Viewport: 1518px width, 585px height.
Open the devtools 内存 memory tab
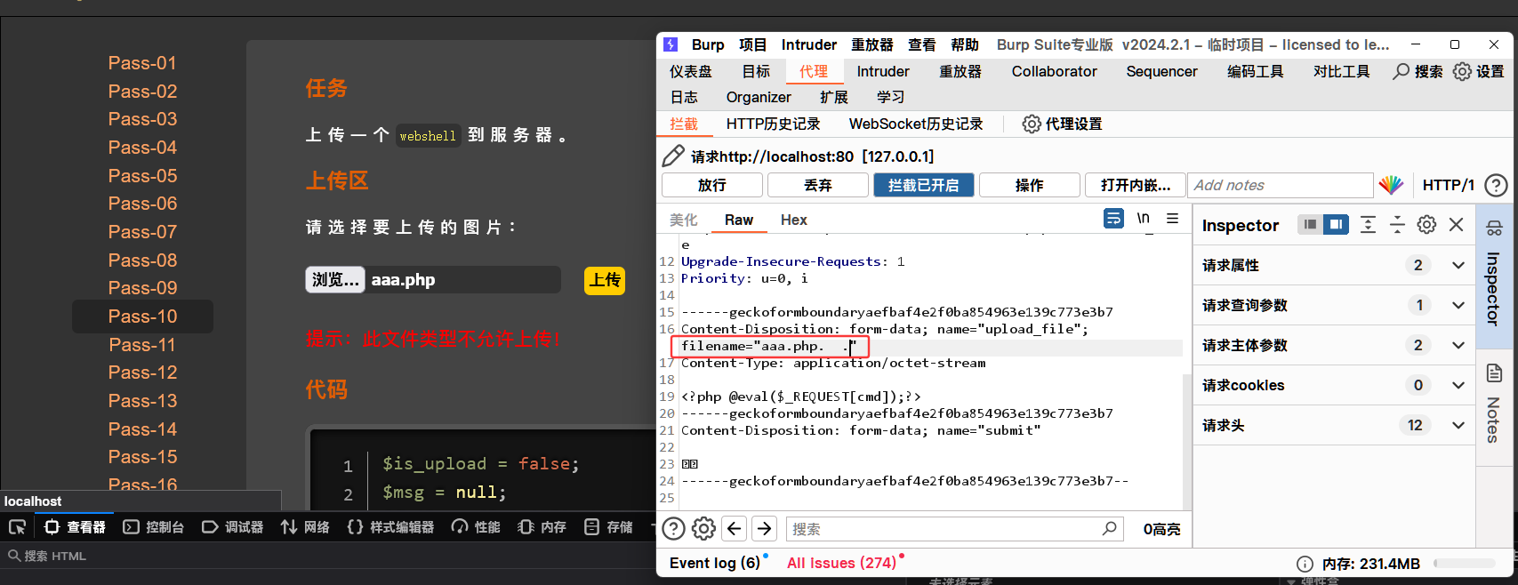pos(542,527)
